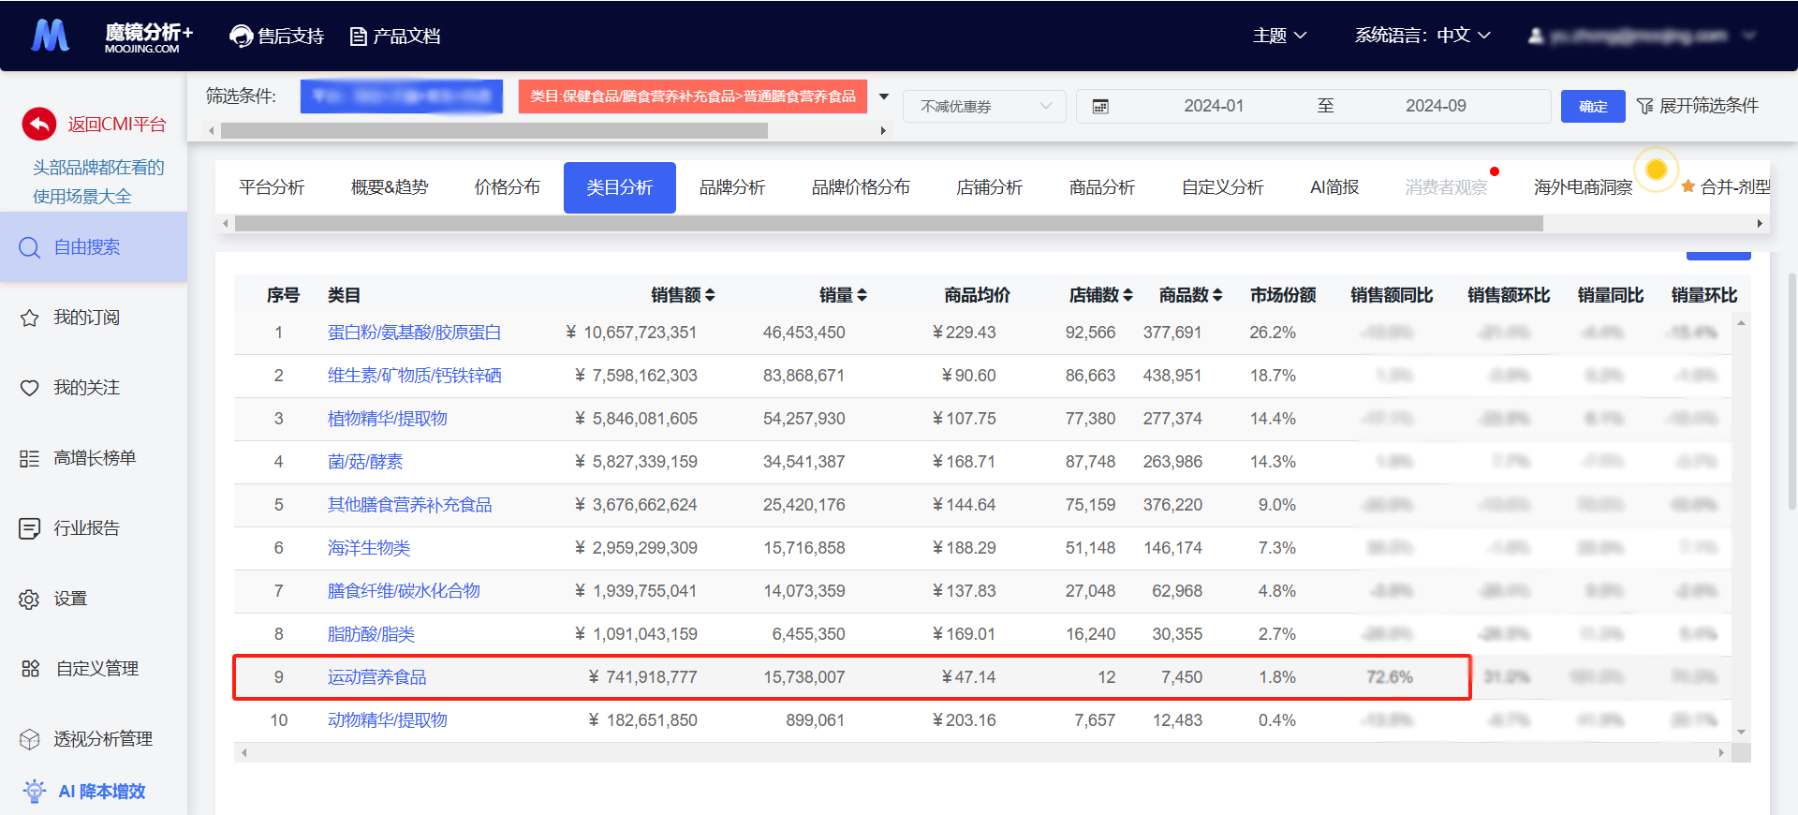This screenshot has height=815, width=1798.
Task: Click the My Subscriptions star icon
Action: (x=30, y=318)
